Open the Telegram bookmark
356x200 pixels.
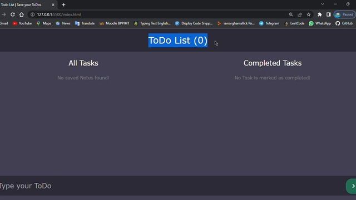(x=269, y=23)
